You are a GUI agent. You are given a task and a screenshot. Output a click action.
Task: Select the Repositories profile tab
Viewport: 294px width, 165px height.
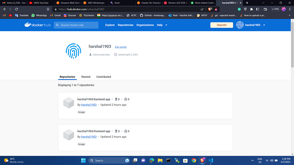pos(67,77)
